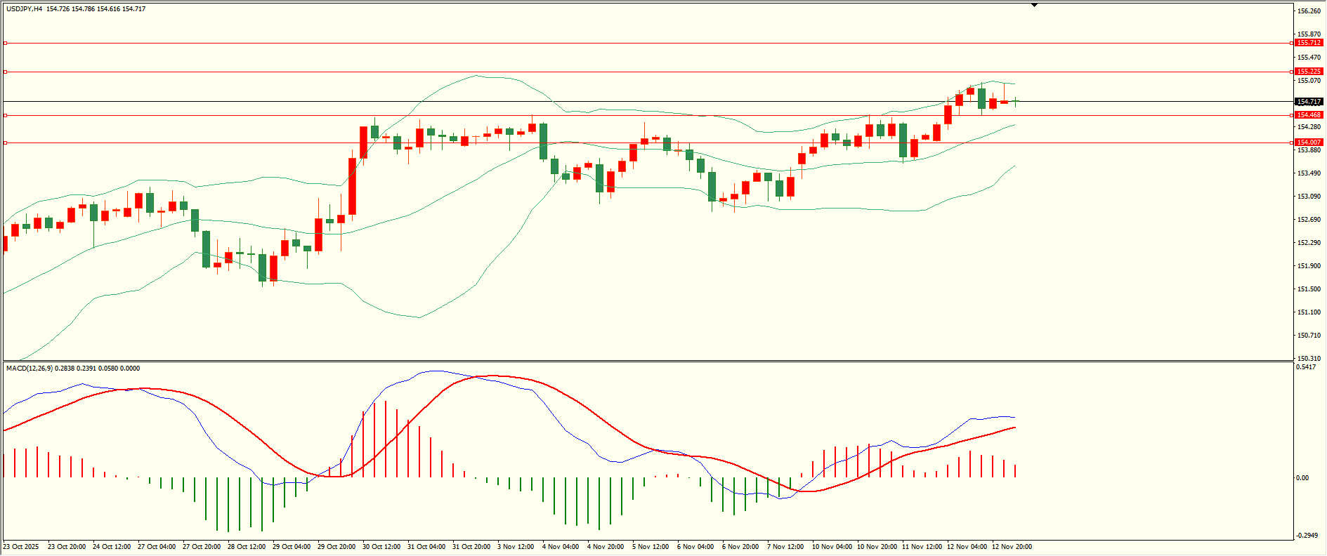
Task: Click the red 154.468 price tag
Action: (1309, 115)
